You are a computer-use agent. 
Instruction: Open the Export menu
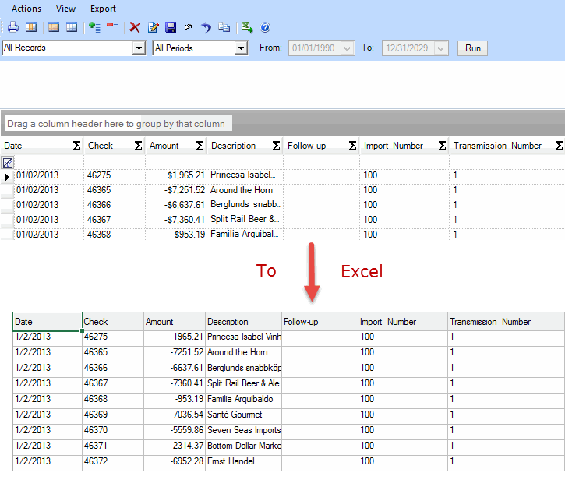pyautogui.click(x=103, y=9)
